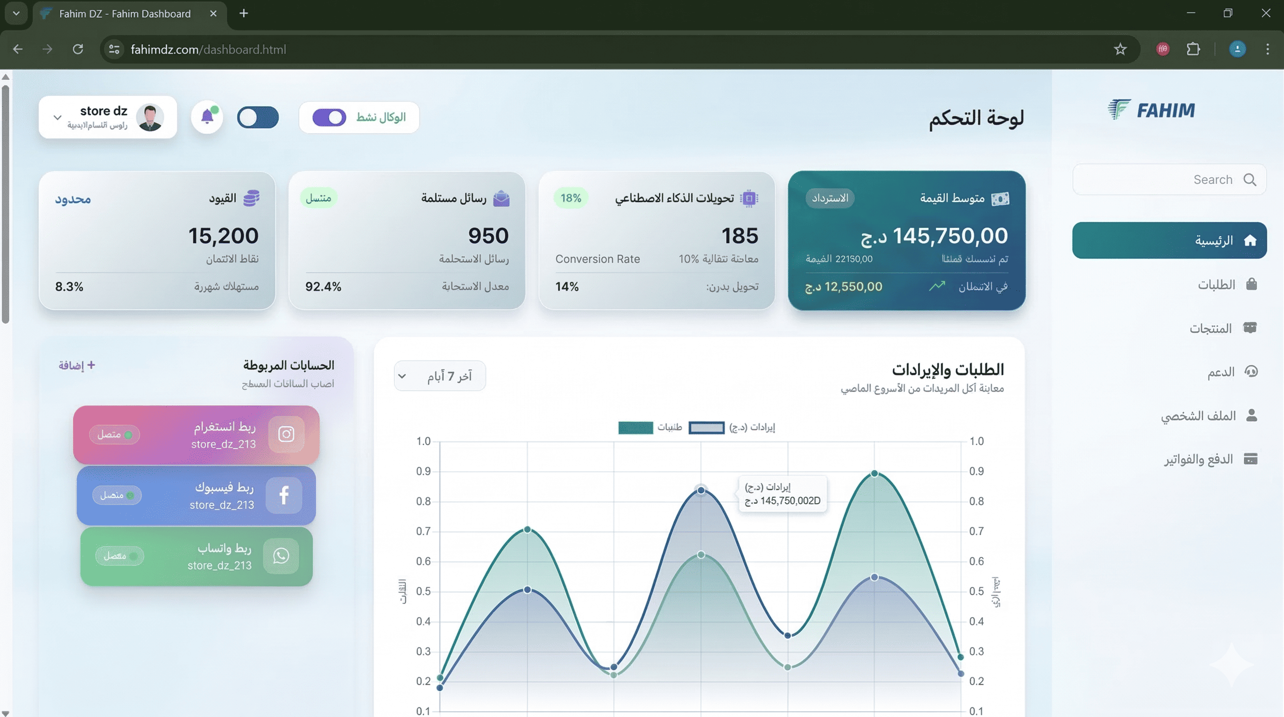Click the محدود label on credits card

tap(73, 199)
